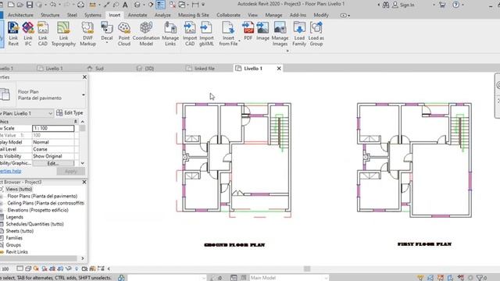The image size is (500, 281).
Task: Open Manage Links
Action: point(170,34)
